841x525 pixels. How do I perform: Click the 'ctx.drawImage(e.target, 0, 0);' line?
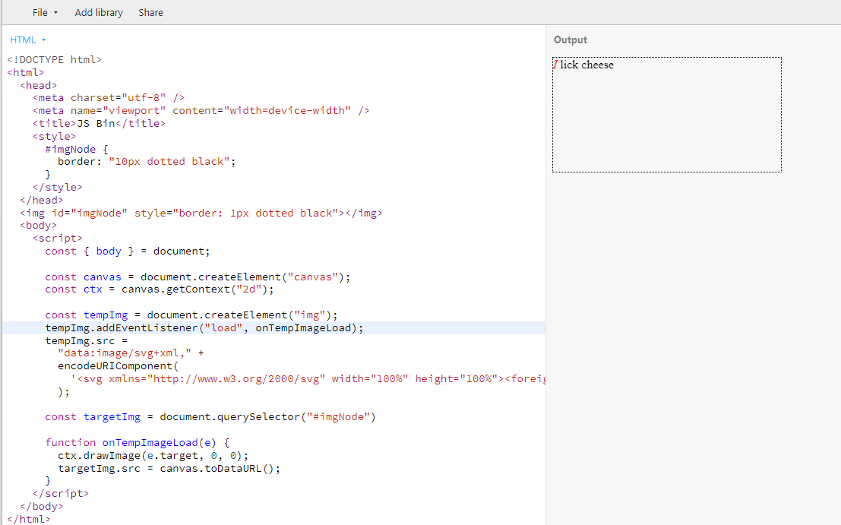point(153,455)
